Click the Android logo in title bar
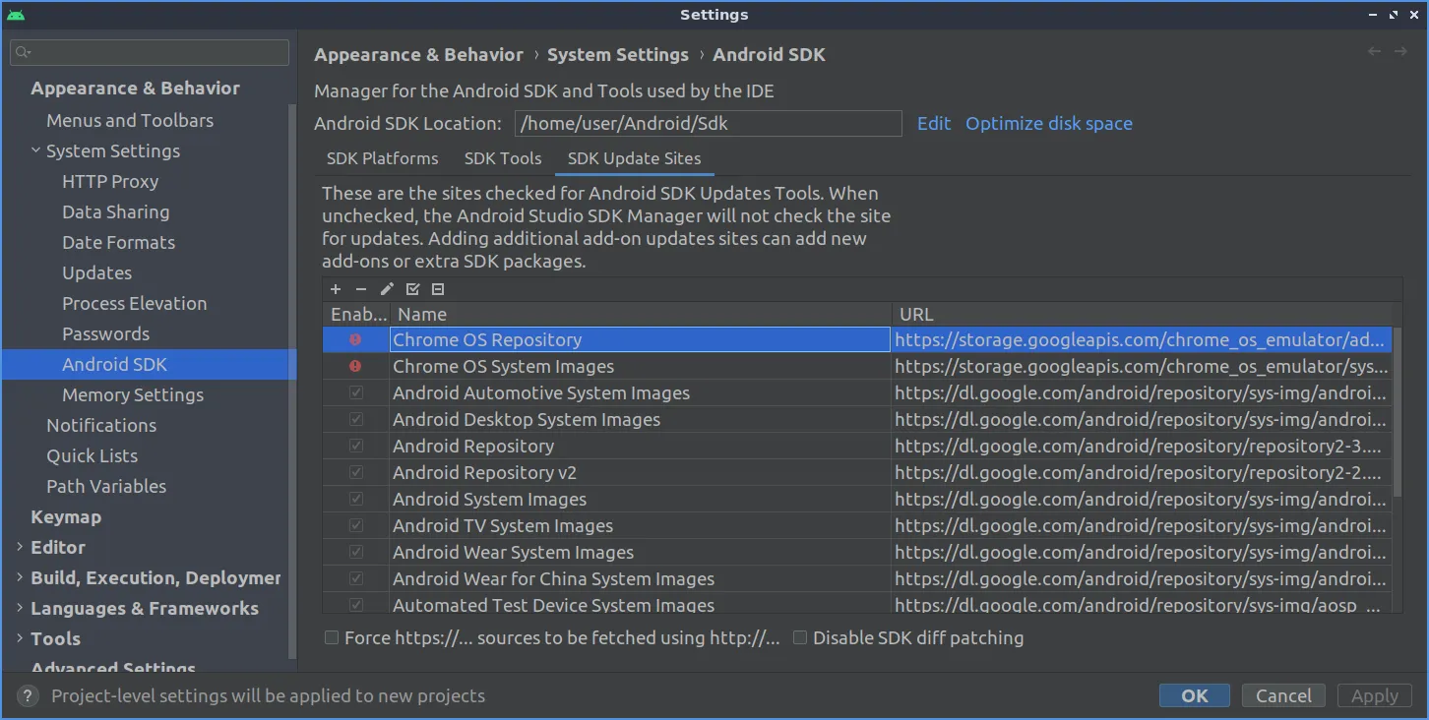 point(16,15)
